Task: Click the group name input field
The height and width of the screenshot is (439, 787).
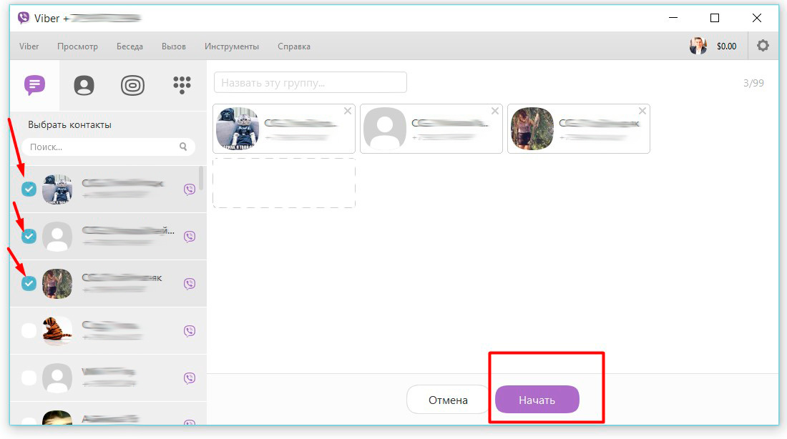Action: tap(310, 82)
